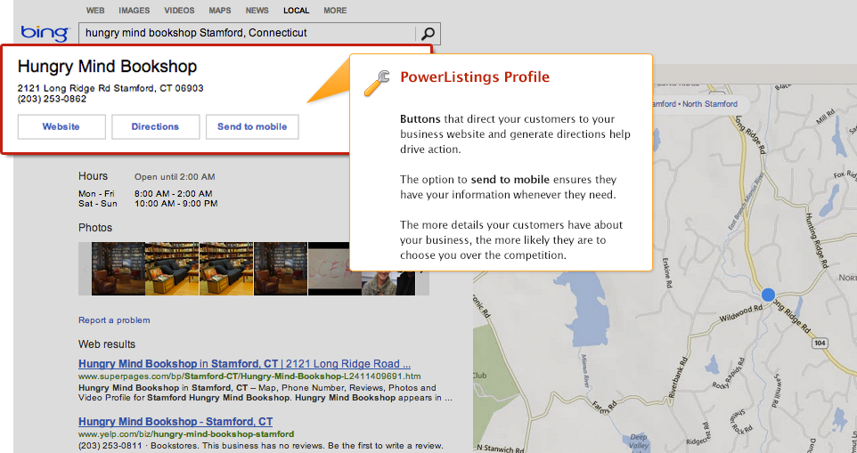The image size is (857, 453).
Task: Click the Directions button
Action: click(155, 126)
